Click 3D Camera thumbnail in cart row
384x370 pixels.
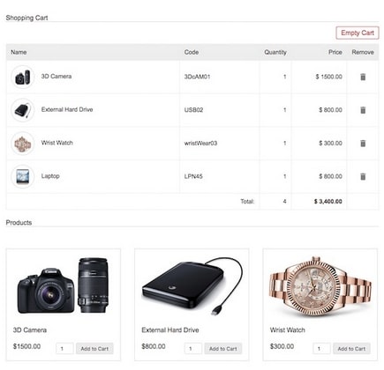click(23, 77)
